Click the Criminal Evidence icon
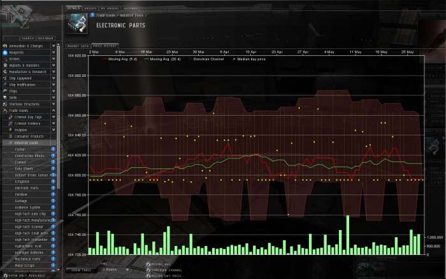Viewport: 446px width, 279px height. point(11,123)
